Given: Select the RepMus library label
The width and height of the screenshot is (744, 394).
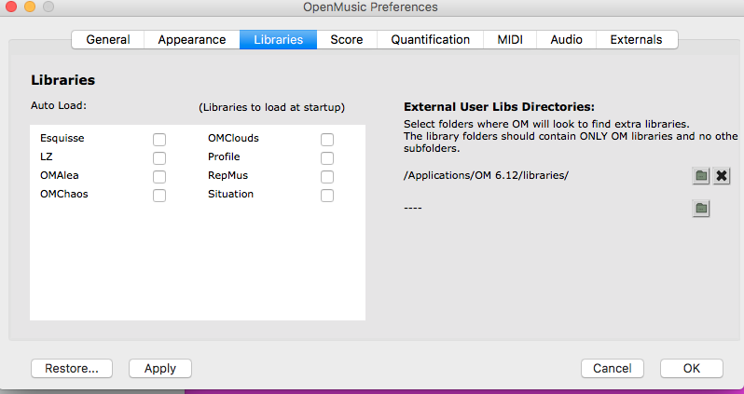Looking at the screenshot, I should pyautogui.click(x=227, y=175).
